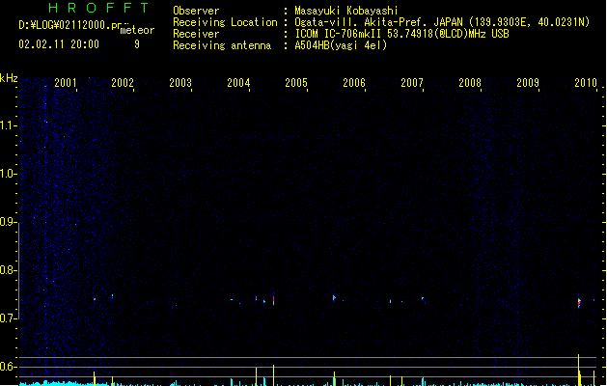607x386 pixels.
Task: Click the 'Receiving Location' label
Action: (x=225, y=22)
